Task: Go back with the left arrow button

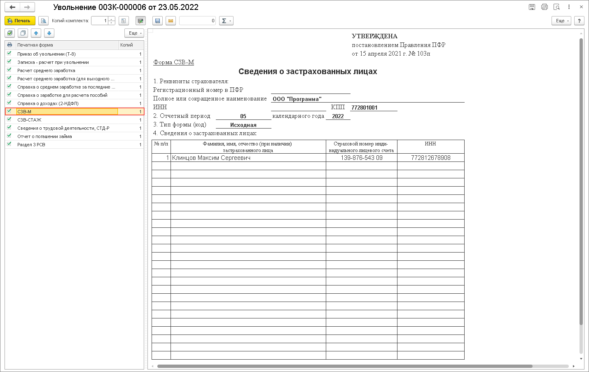Action: click(x=12, y=7)
